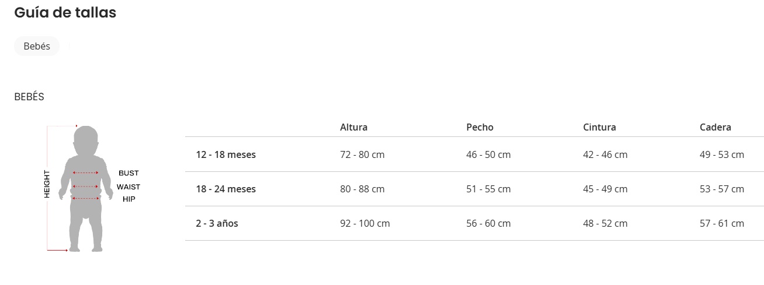The height and width of the screenshot is (285, 764).
Task: Click the Guía de tallas title
Action: [x=65, y=13]
